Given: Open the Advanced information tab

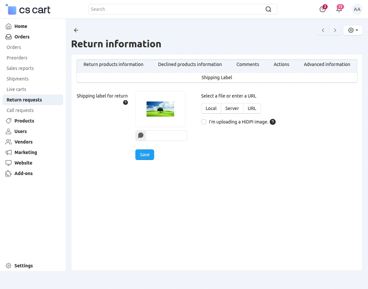Looking at the screenshot, I should pyautogui.click(x=327, y=64).
